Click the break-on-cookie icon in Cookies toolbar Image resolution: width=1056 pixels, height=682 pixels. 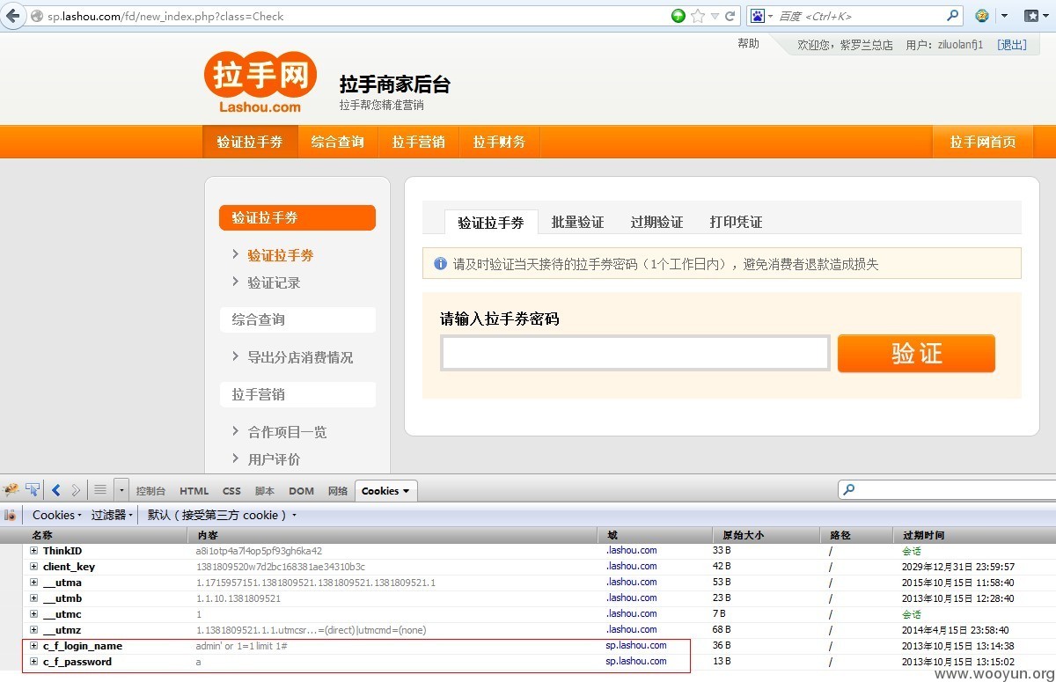(11, 515)
